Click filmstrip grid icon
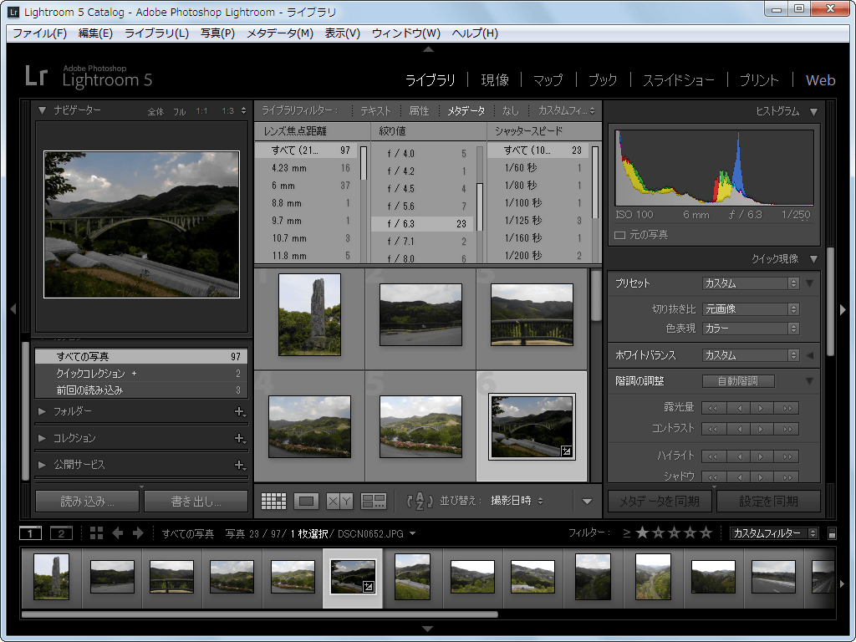The width and height of the screenshot is (856, 642). click(x=97, y=533)
